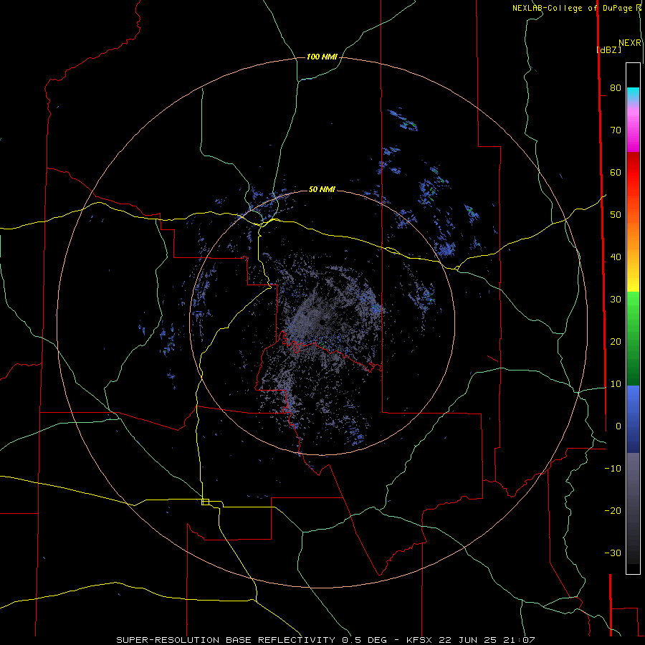Click the 20 dBZ scale value
Viewport: 645px width, 645px height.
[616, 342]
